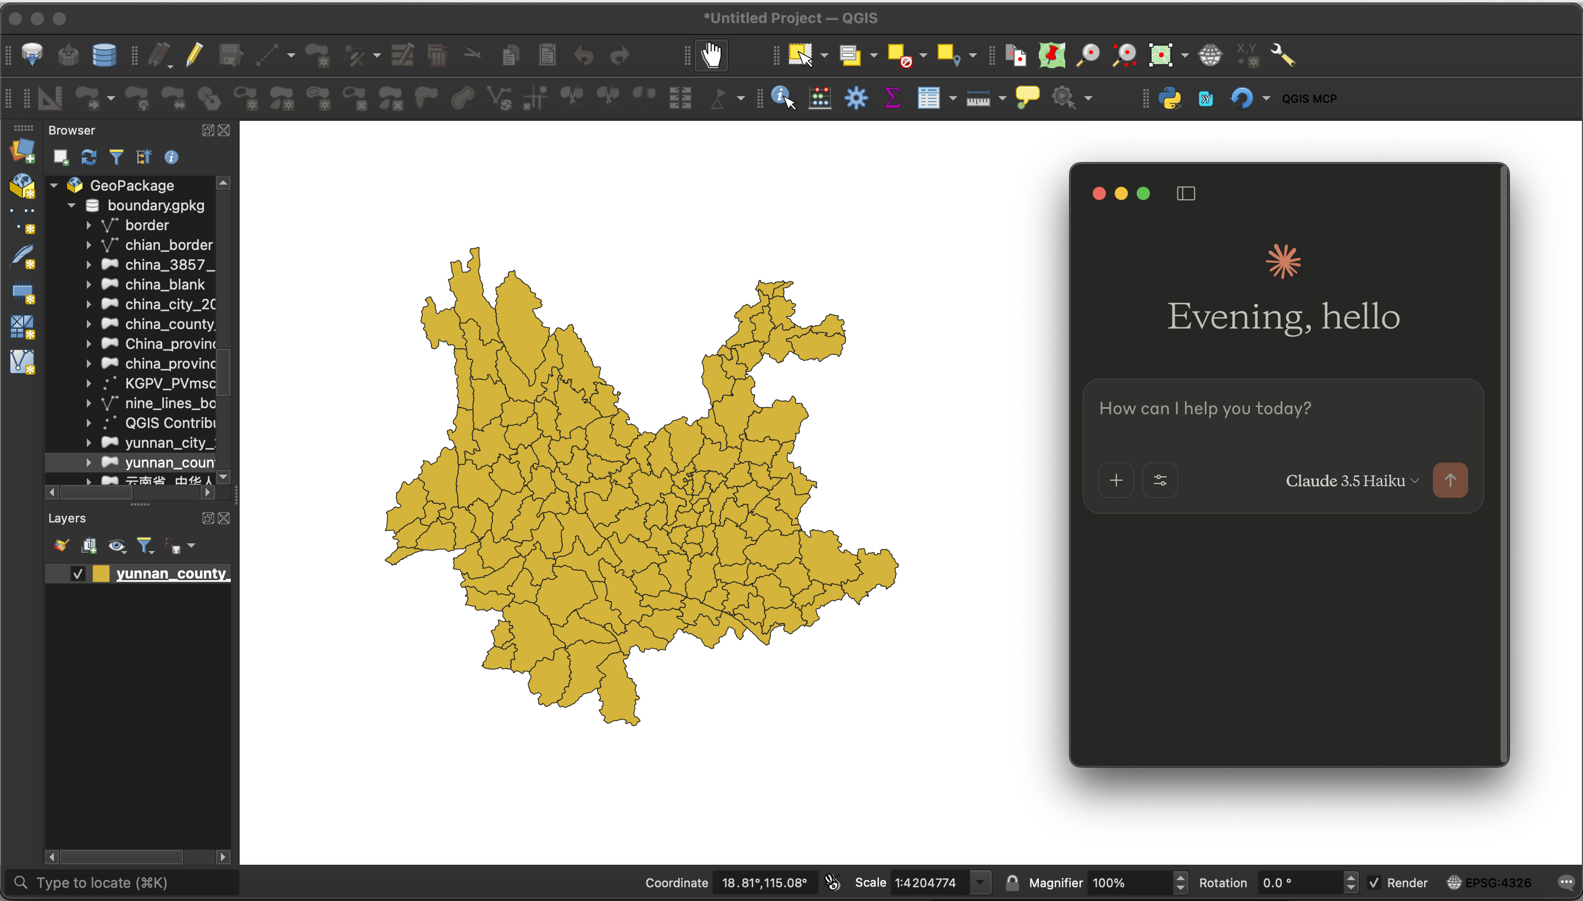
Task: Select the Measure Line tool
Action: click(x=980, y=98)
